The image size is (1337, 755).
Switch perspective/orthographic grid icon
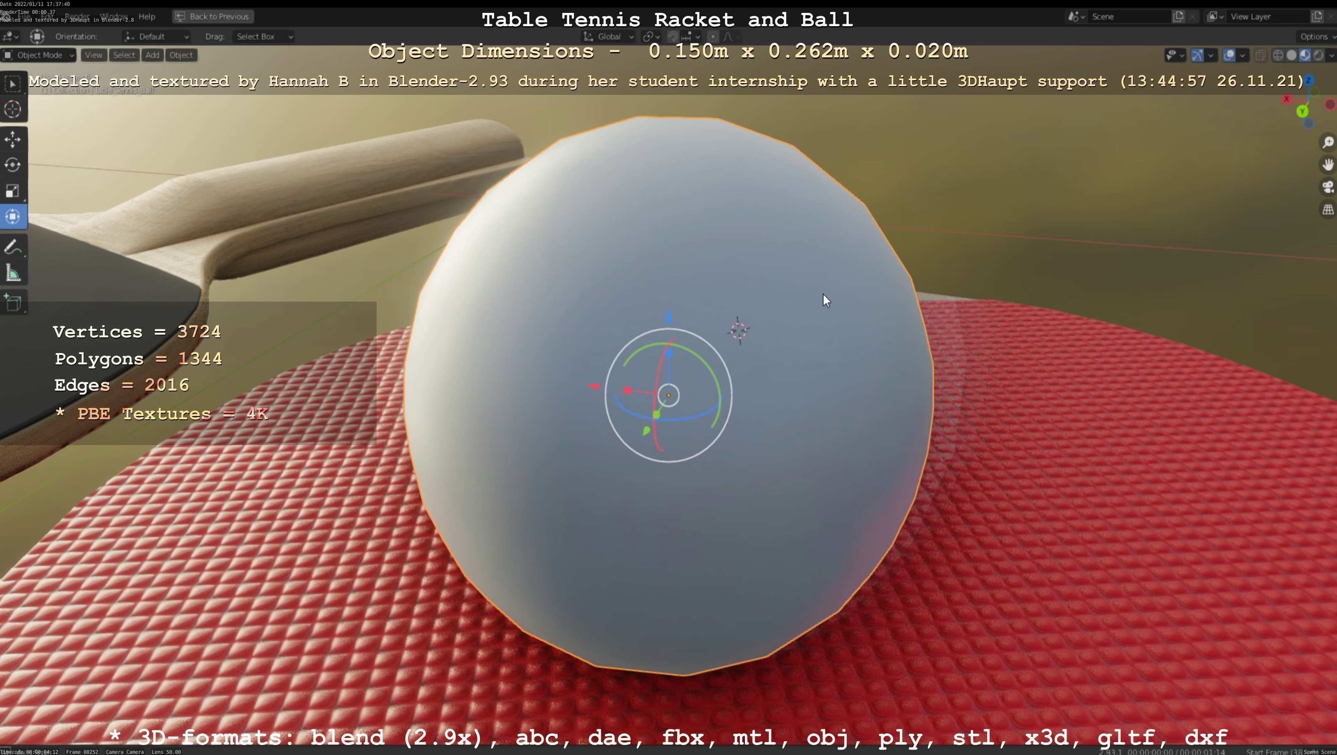point(1328,210)
